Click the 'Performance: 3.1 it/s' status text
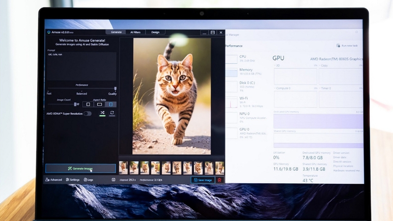 click(x=151, y=180)
